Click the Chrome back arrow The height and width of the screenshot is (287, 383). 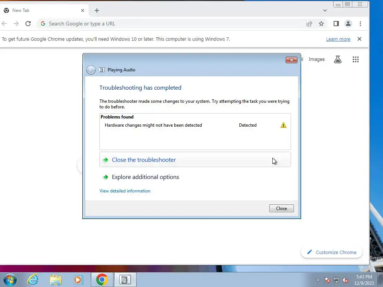click(4, 24)
